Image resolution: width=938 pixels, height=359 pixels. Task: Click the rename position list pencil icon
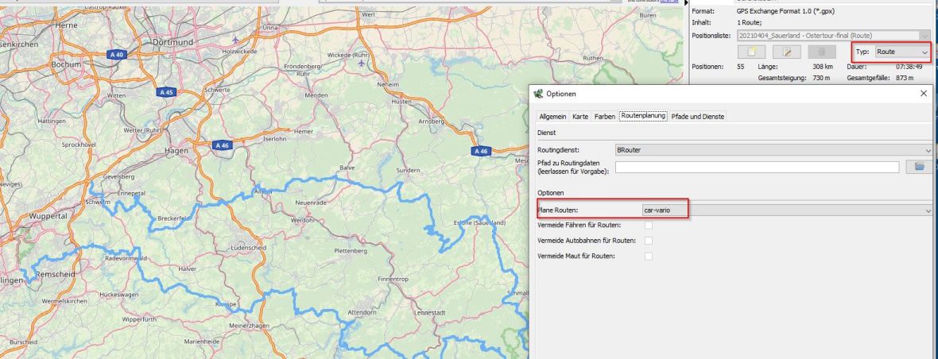point(786,52)
